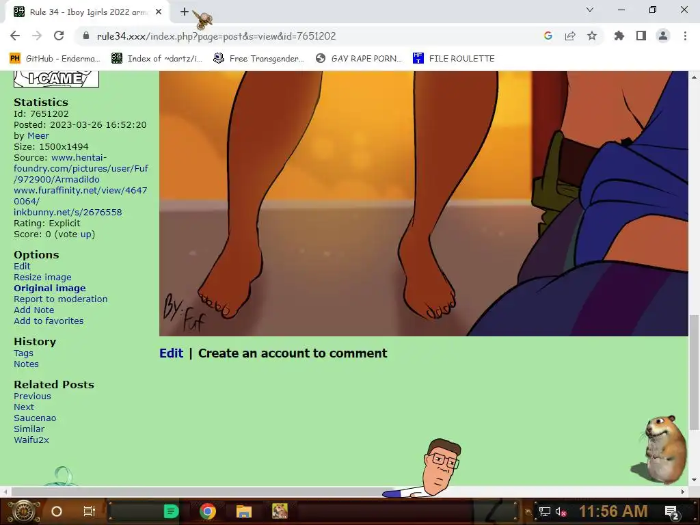Open the 'Index of ~dartz' bookmark
Viewport: 700px width, 525px height.
[x=157, y=59]
